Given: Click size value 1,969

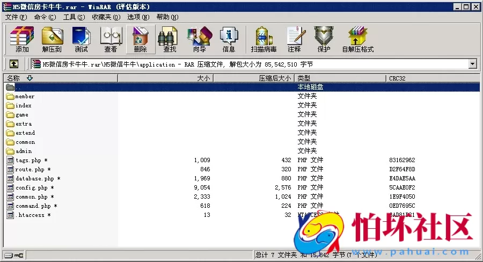Looking at the screenshot, I should coord(202,178).
